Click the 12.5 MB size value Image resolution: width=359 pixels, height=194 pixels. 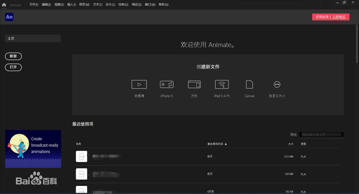(289, 157)
